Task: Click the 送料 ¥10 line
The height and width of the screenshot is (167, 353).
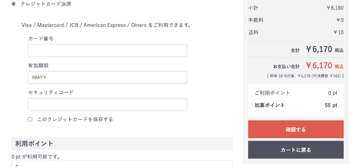Action: pyautogui.click(x=296, y=32)
